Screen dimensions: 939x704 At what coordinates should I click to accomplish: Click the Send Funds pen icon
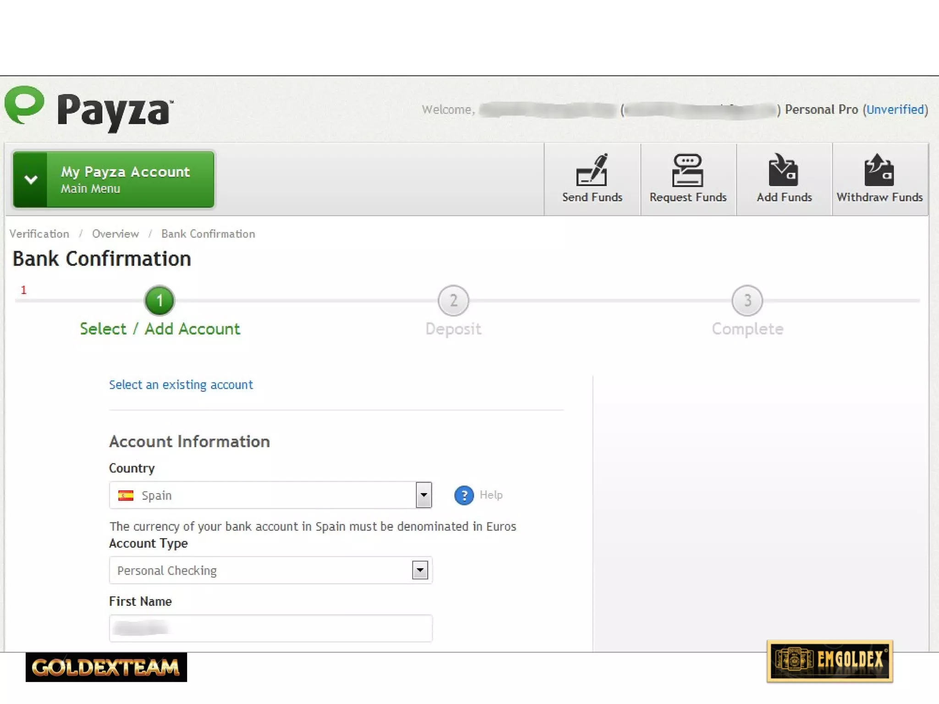591,170
